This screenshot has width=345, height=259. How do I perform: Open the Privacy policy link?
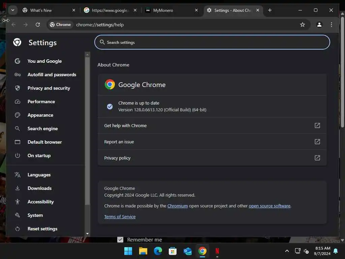coord(212,158)
